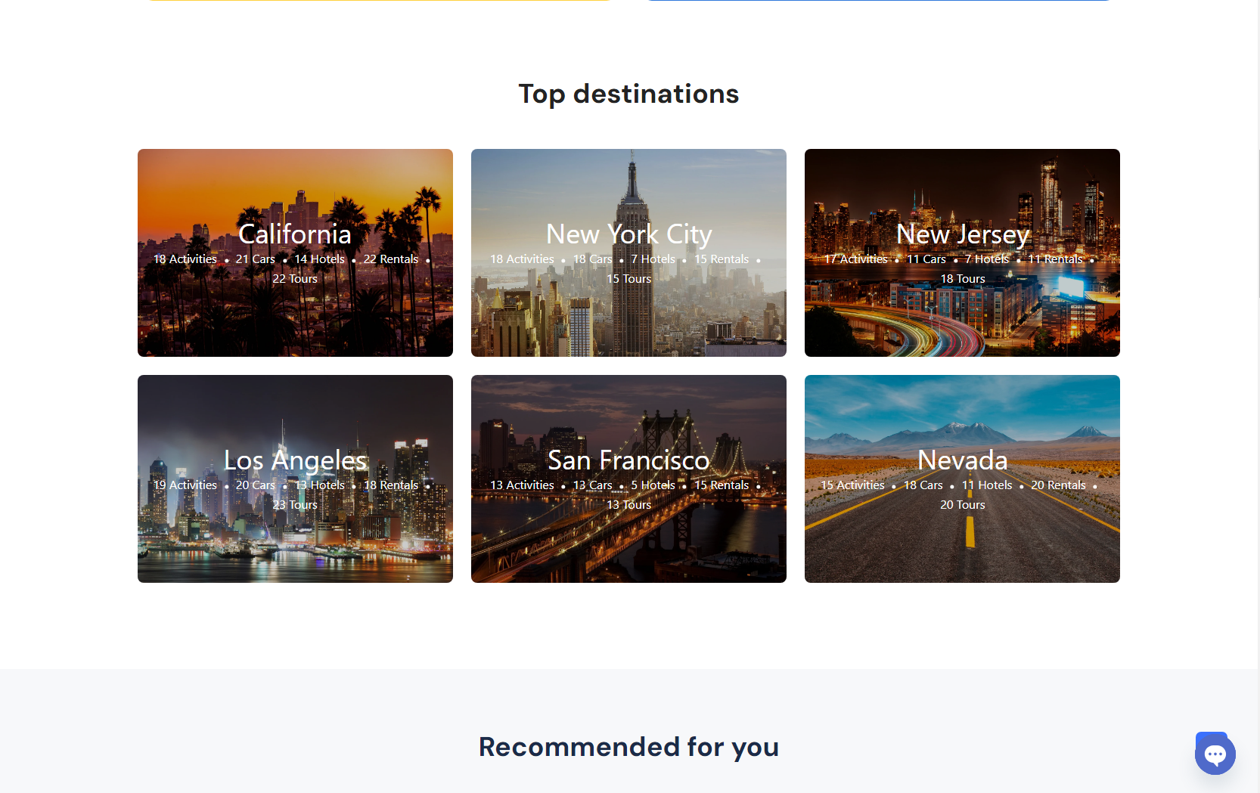Click "18 Activities" under California
This screenshot has width=1260, height=793.
point(185,259)
